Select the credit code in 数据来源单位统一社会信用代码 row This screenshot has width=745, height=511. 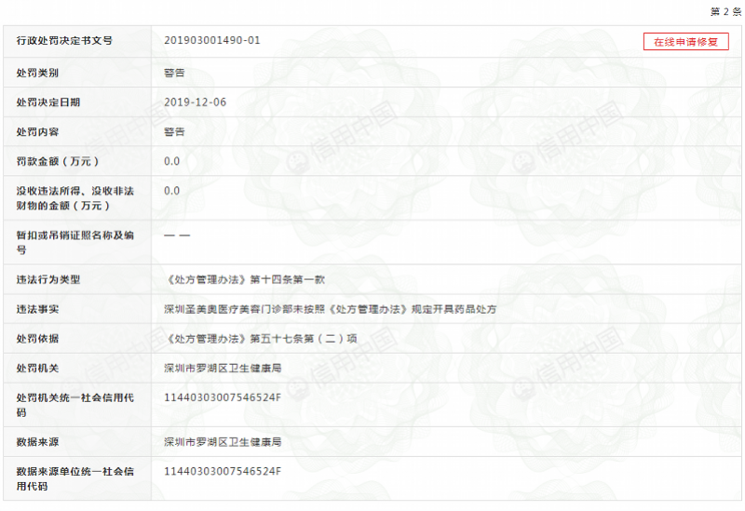[222, 471]
